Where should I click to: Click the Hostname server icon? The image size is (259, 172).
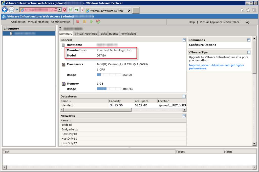(x=63, y=45)
